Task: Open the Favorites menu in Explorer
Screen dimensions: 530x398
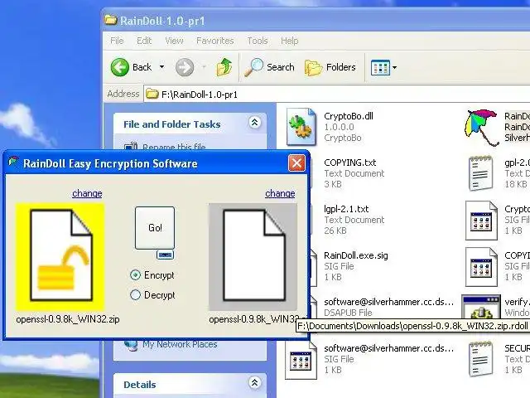Action: tap(215, 41)
